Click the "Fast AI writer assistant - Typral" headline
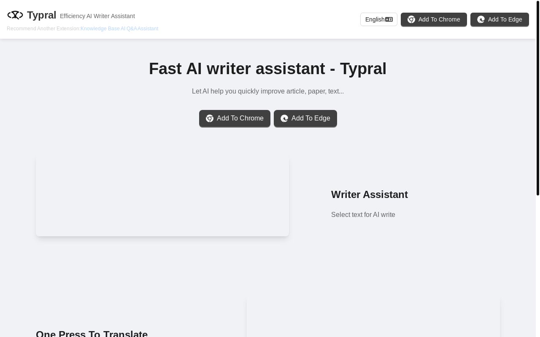Viewport: 540px width, 337px height. 267,69
